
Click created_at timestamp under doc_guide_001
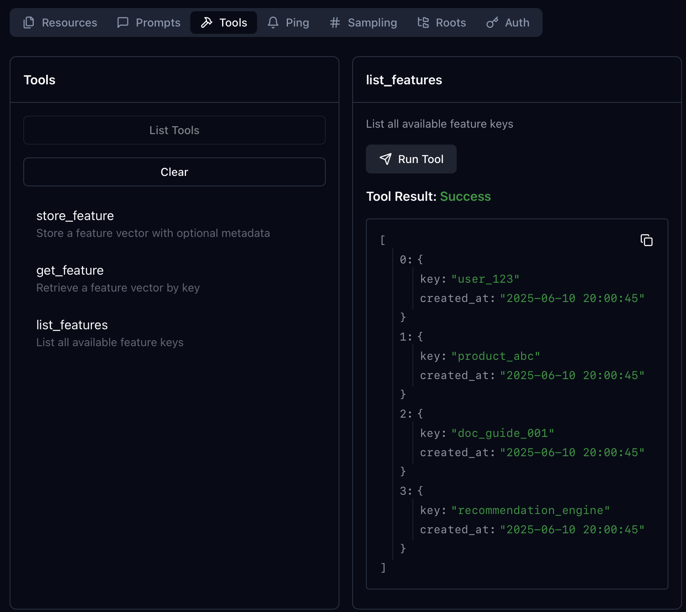[572, 452]
